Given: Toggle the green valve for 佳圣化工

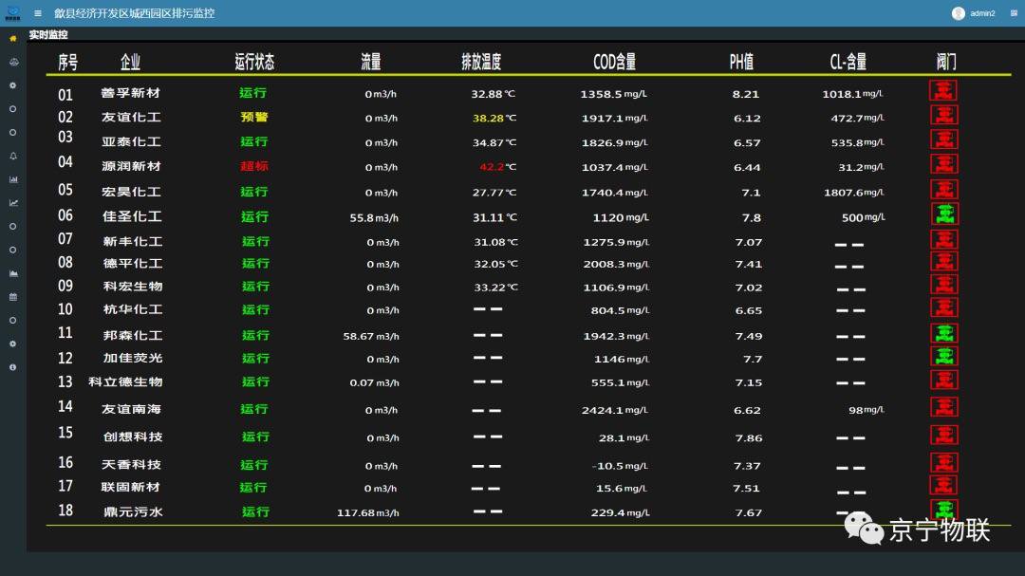Looking at the screenshot, I should (943, 214).
